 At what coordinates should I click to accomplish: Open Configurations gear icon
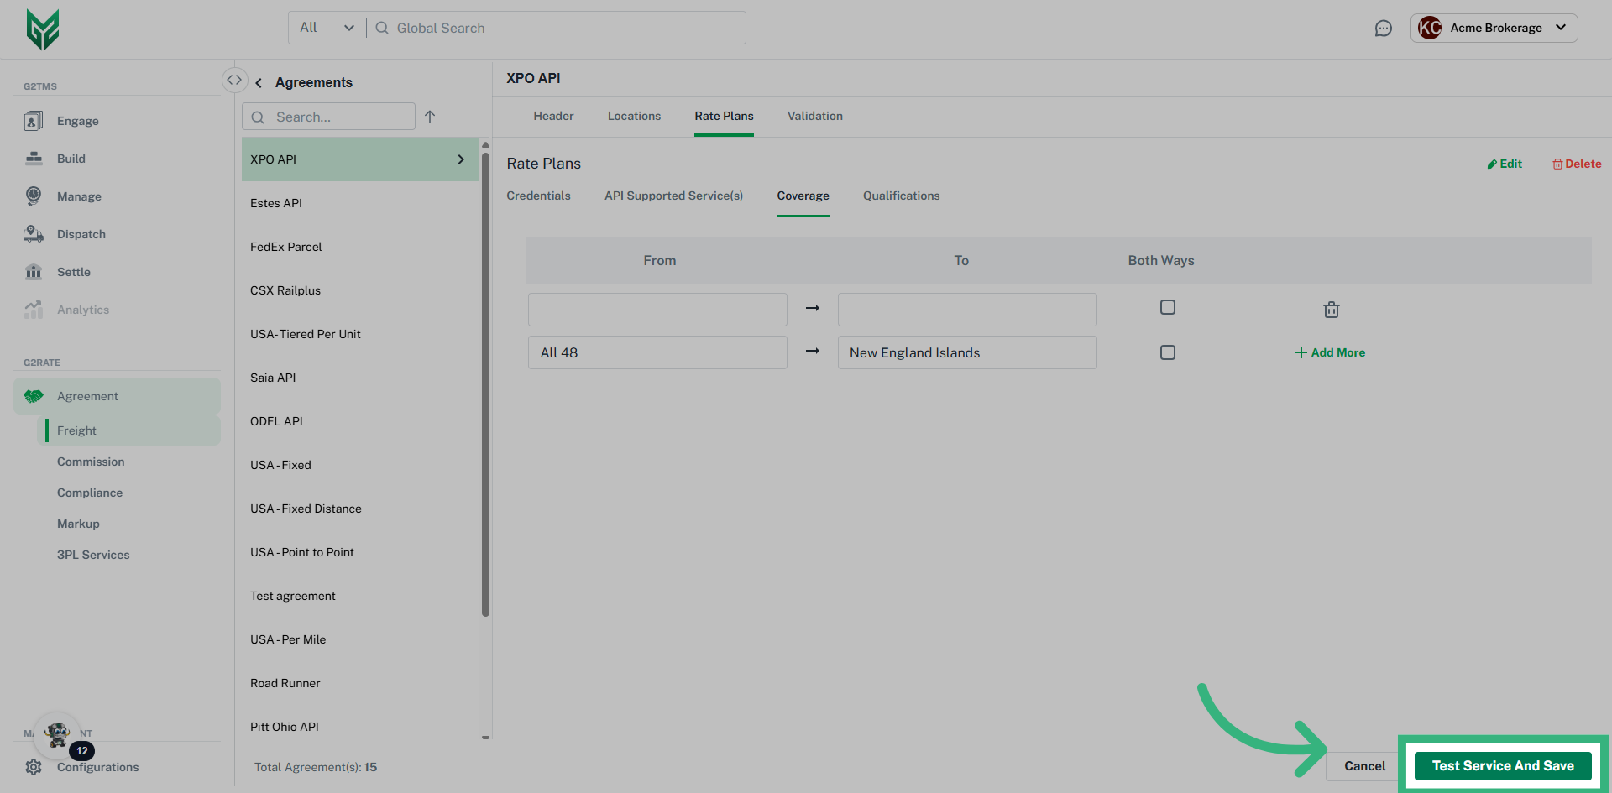[x=34, y=767]
